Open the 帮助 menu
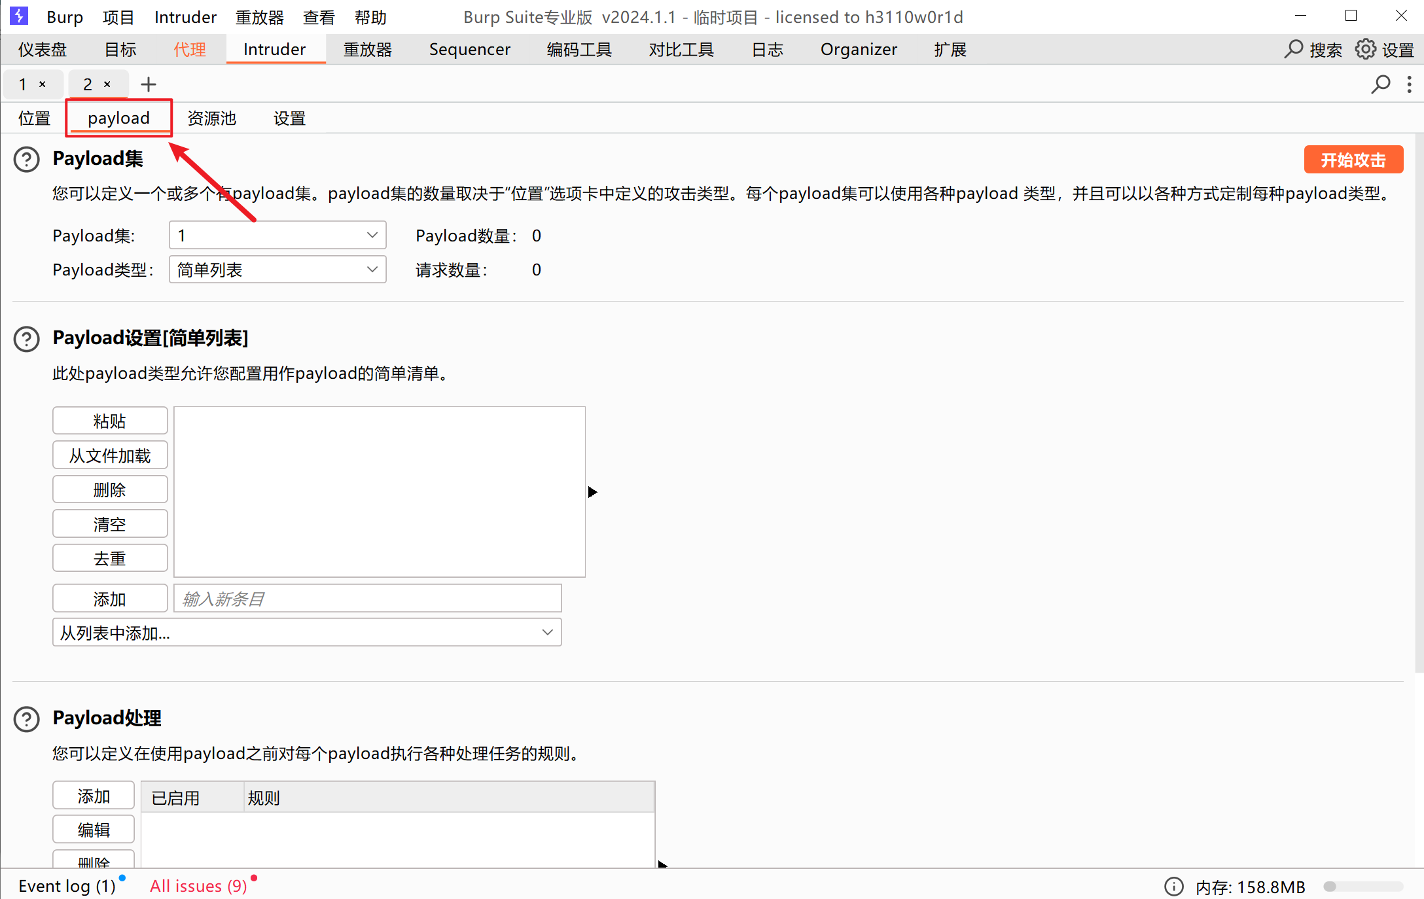The image size is (1424, 899). point(370,17)
